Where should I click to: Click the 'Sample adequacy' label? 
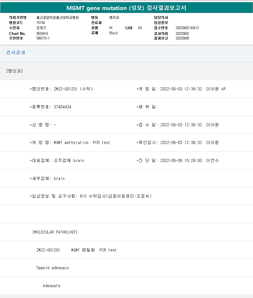[x=53, y=268]
